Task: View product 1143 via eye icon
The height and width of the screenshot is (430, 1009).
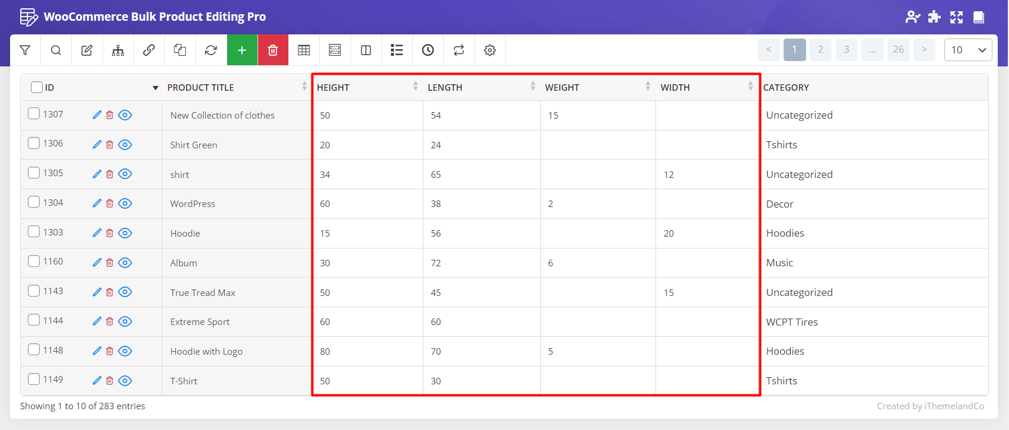Action: pyautogui.click(x=125, y=292)
